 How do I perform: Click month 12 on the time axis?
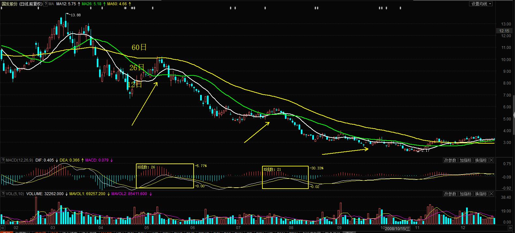click(463, 228)
